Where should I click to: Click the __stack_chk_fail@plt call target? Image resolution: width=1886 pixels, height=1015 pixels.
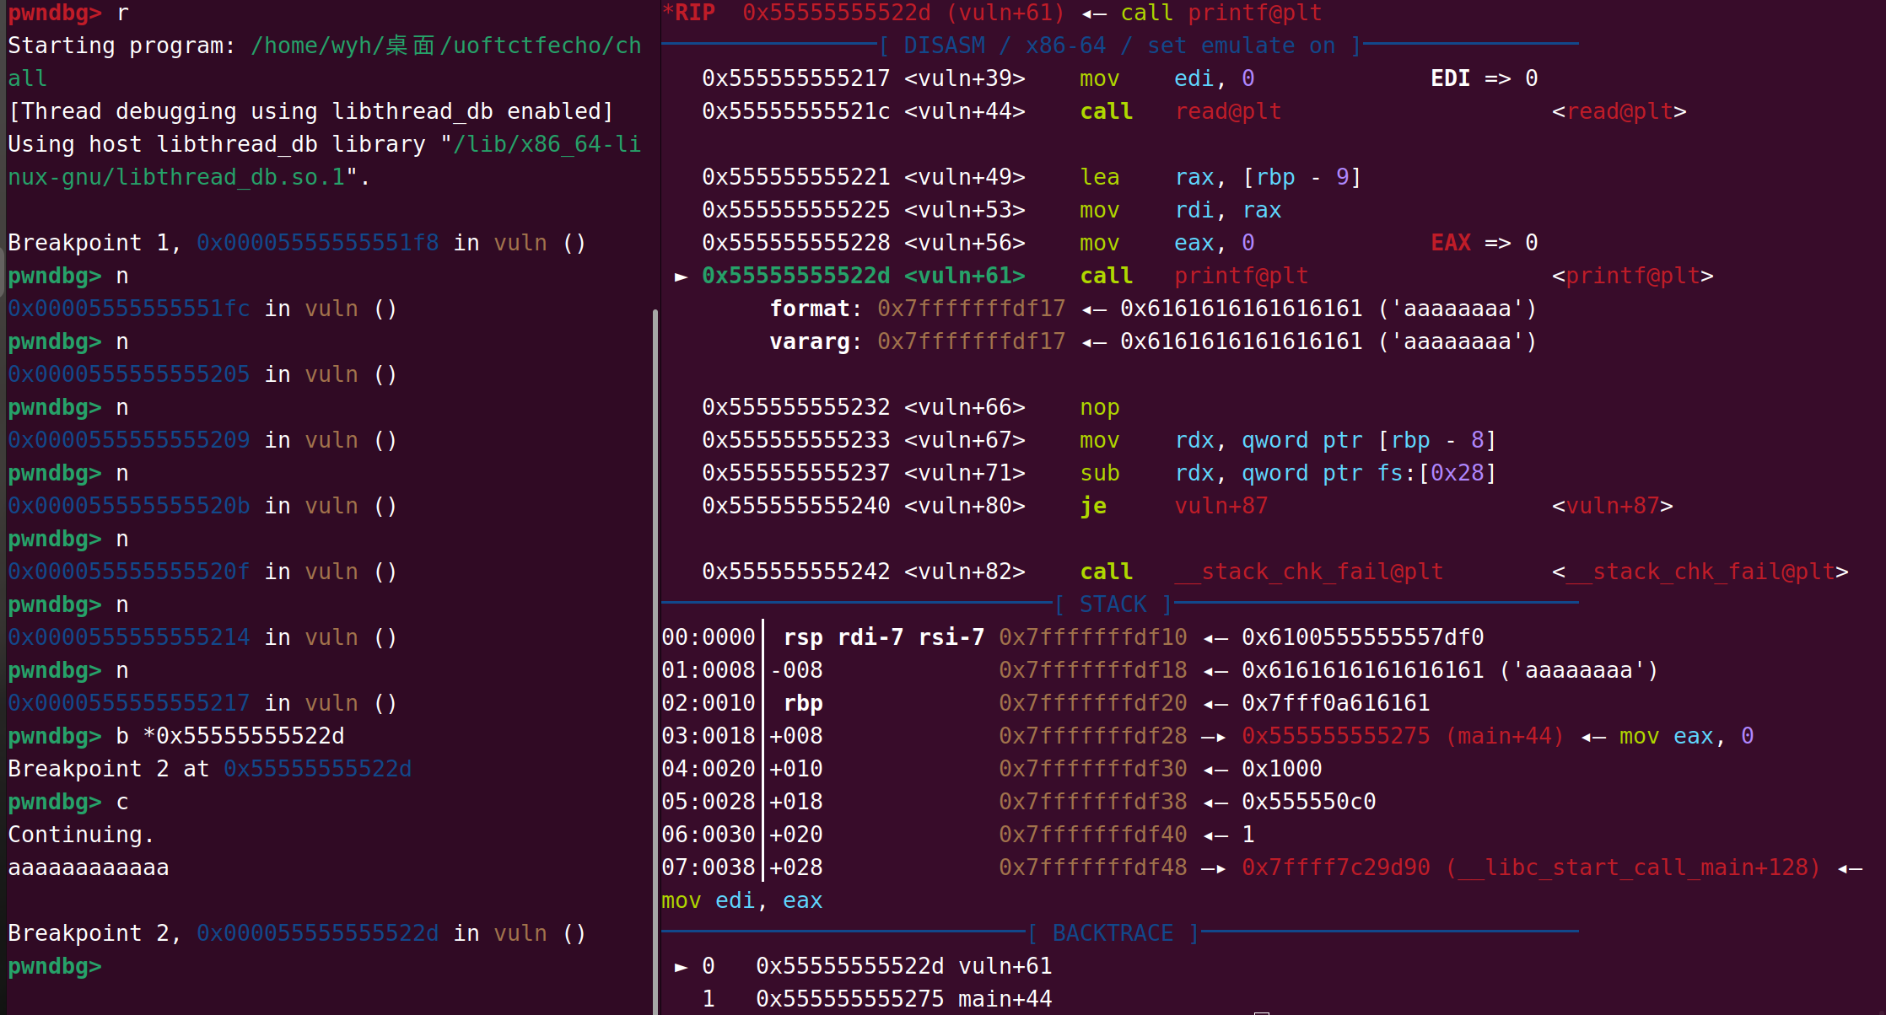[x=1308, y=572]
